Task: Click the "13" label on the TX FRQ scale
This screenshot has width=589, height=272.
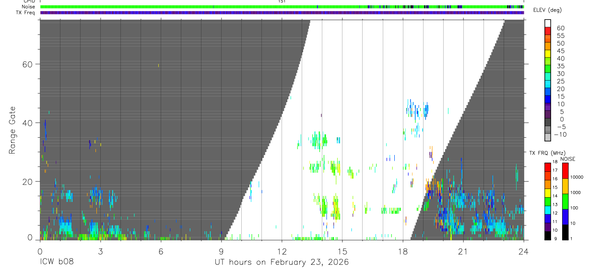Action: coord(555,205)
